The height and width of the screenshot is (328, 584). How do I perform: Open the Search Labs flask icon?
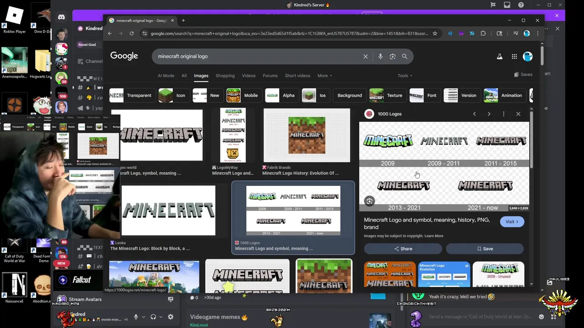[500, 56]
